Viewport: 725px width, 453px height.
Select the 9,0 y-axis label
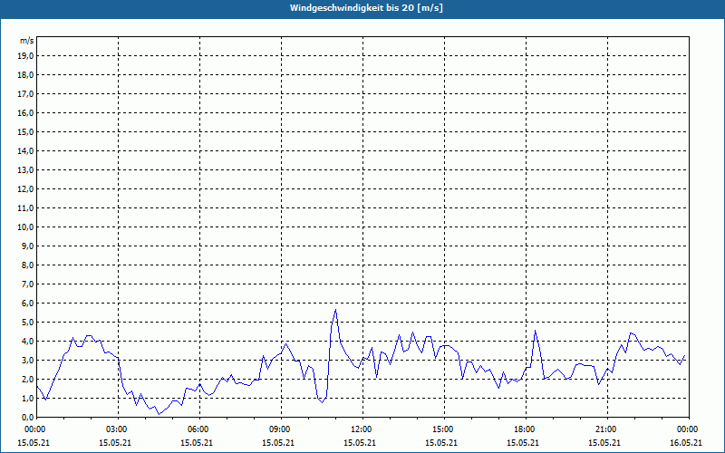(x=28, y=246)
